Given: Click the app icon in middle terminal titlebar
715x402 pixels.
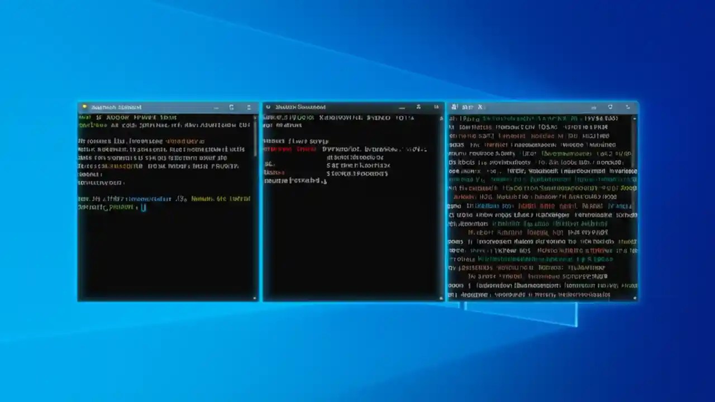Looking at the screenshot, I should tap(268, 107).
